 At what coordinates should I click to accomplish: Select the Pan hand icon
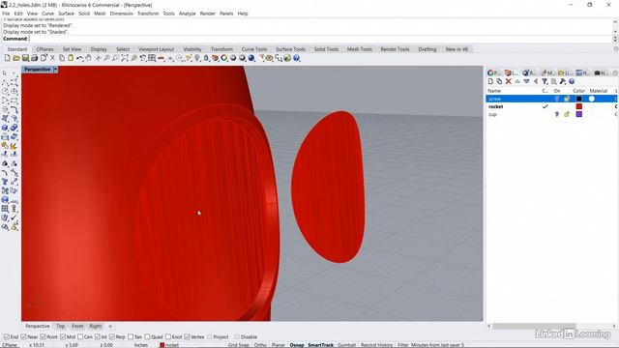pos(88,58)
